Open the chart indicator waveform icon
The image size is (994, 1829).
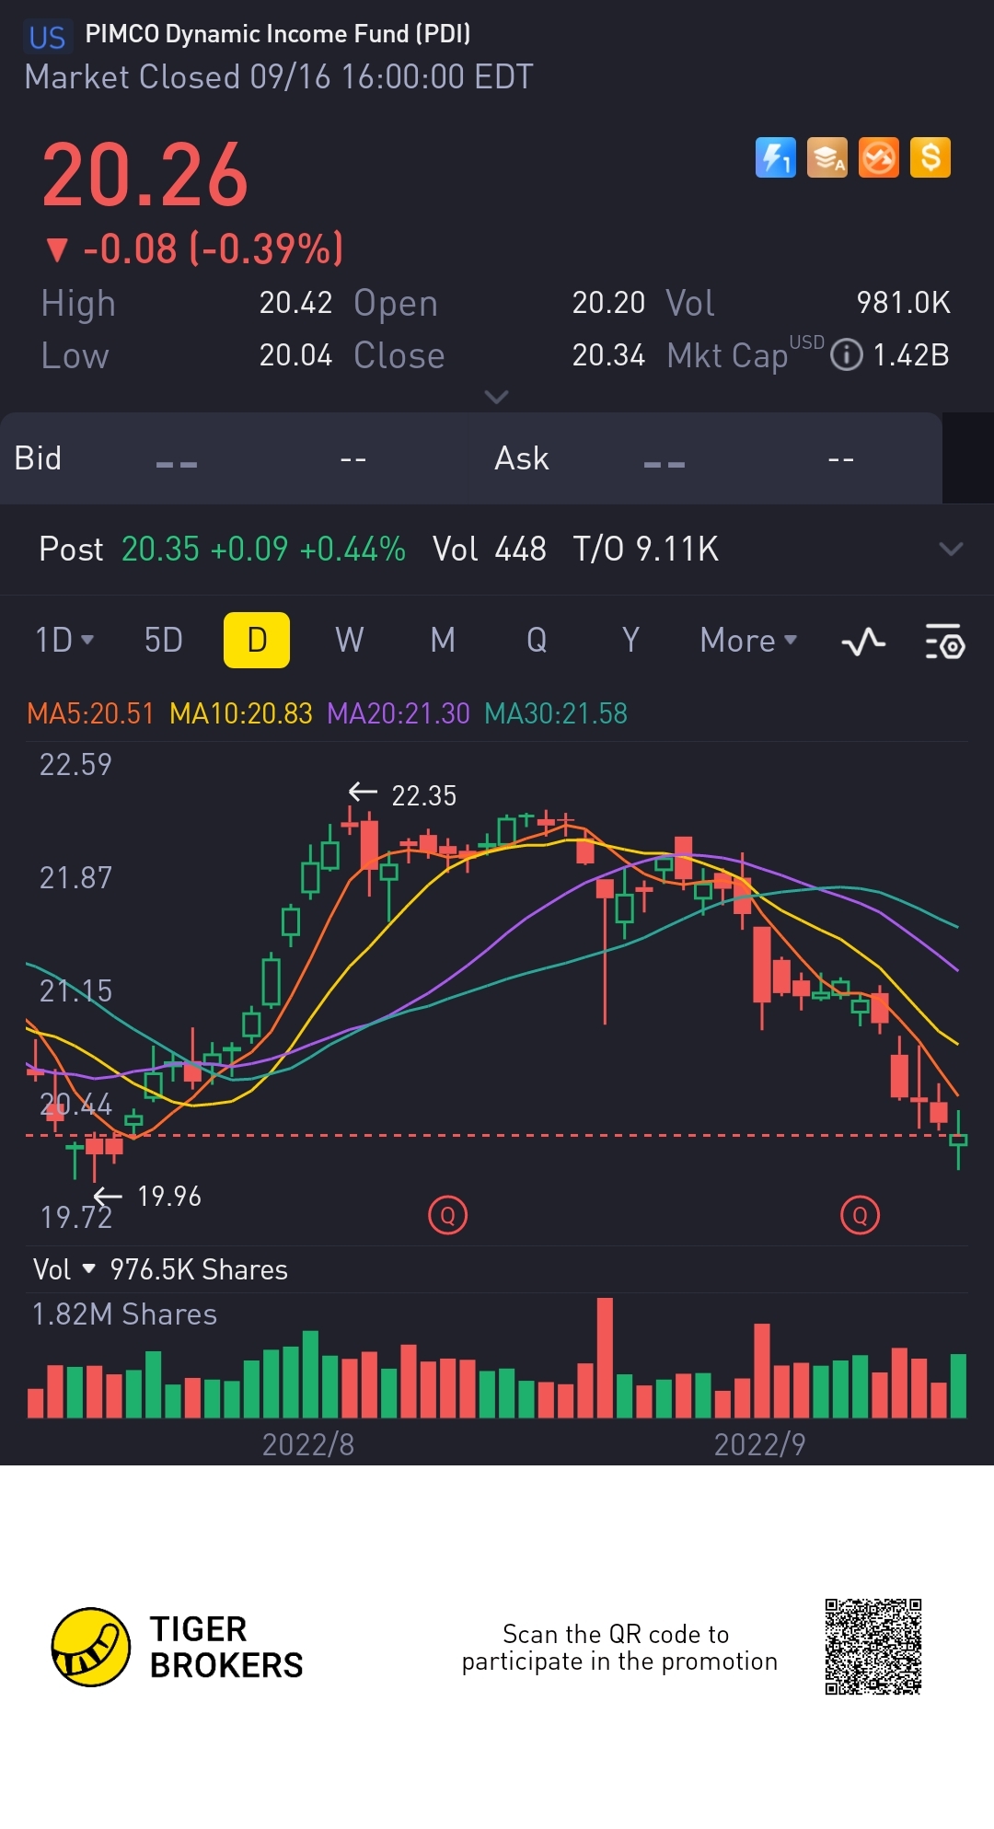tap(863, 642)
